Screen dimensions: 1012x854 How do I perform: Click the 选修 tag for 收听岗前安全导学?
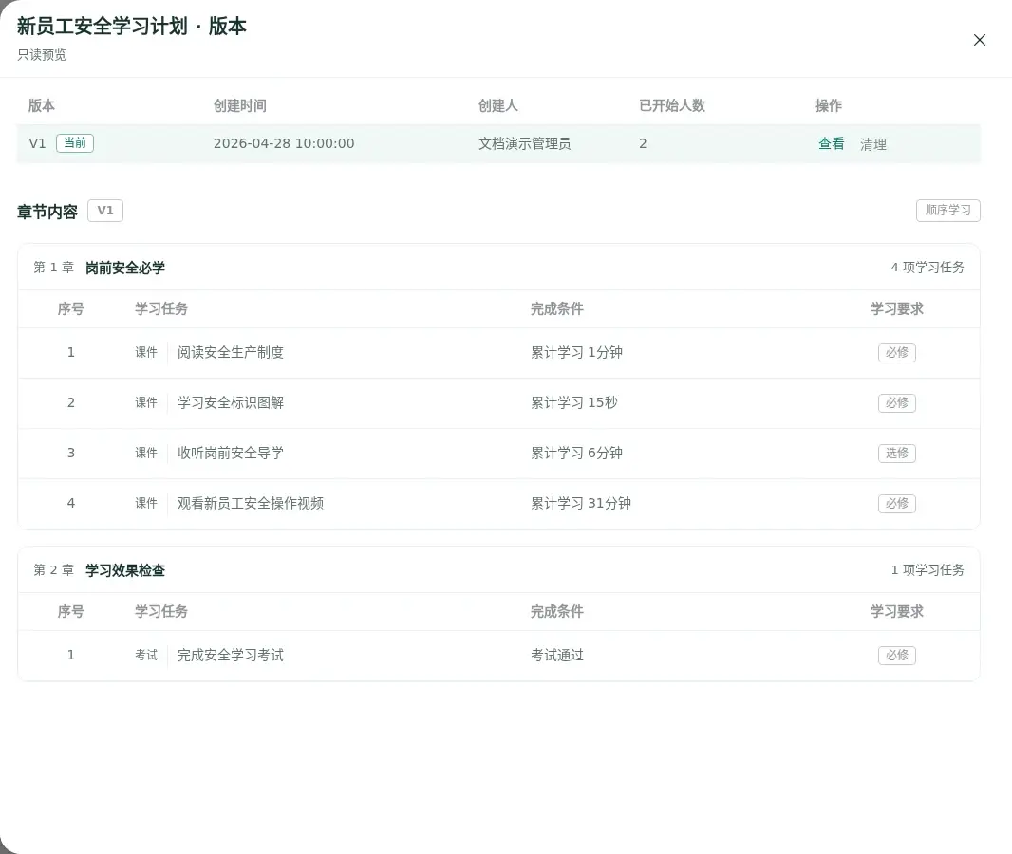[x=896, y=454]
